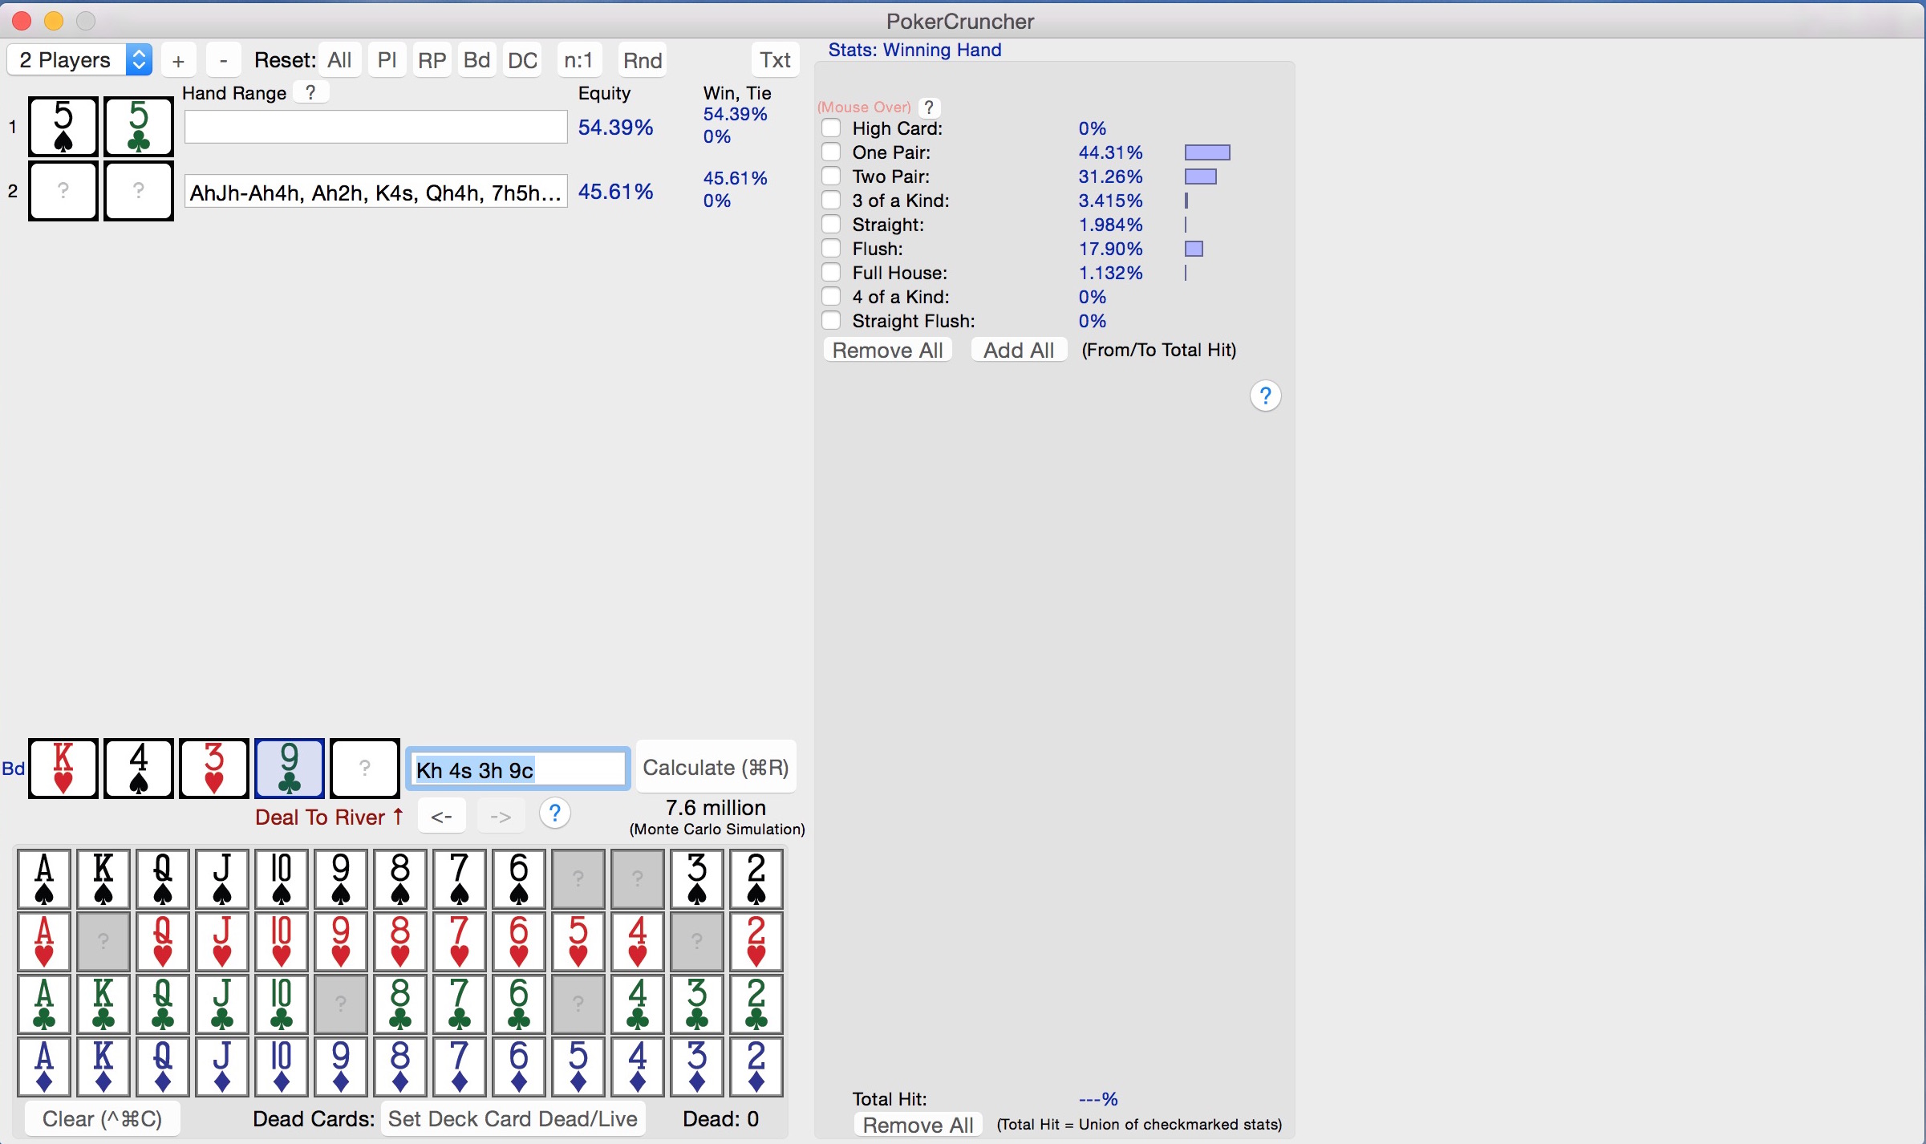Click the Pl reset button
Image resolution: width=1926 pixels, height=1144 pixels.
click(387, 60)
